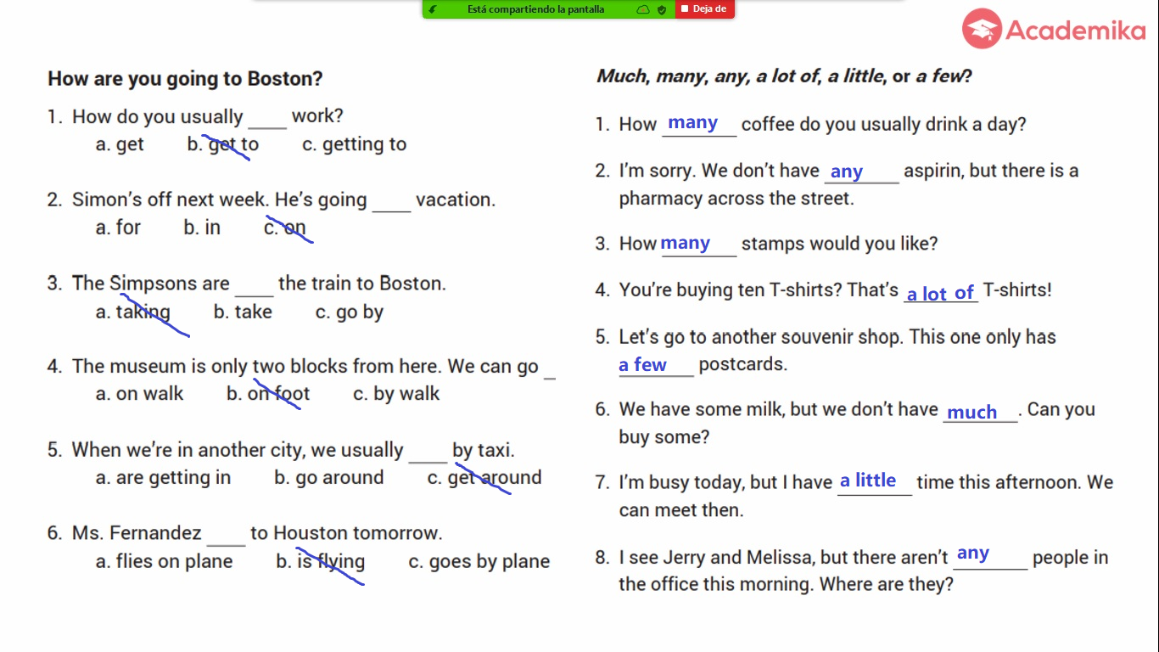Select answer 'b. take' in question 3
Viewport: 1159px width, 652px height.
pyautogui.click(x=243, y=312)
